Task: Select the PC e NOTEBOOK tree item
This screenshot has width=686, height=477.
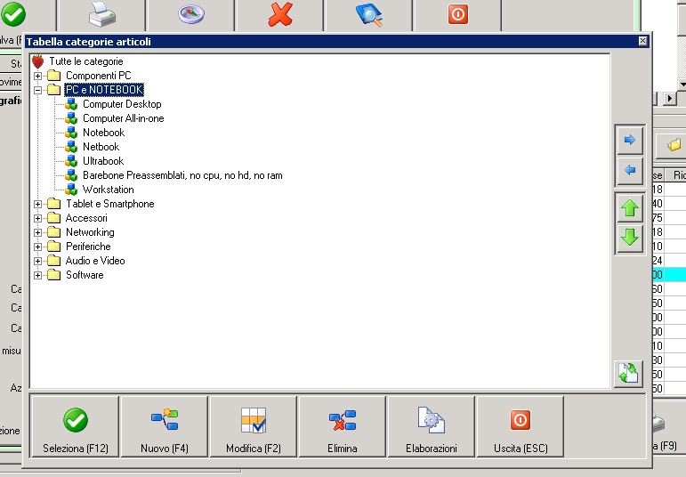Action: [104, 90]
